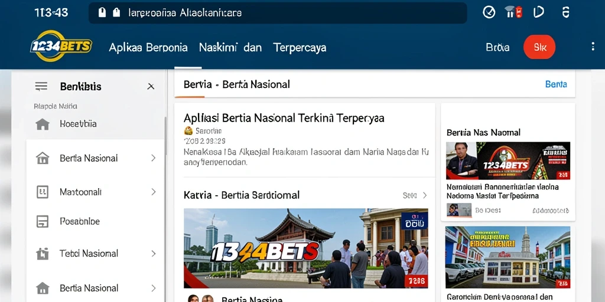Click the building icon beside first Bertia Nasional
Screen dimensions: 605x302
(x=43, y=158)
